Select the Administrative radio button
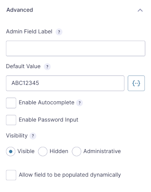Viewport: 151px width, 192px height. pos(76,151)
